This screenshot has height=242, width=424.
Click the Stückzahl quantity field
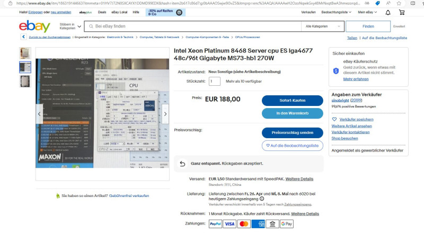215,82
